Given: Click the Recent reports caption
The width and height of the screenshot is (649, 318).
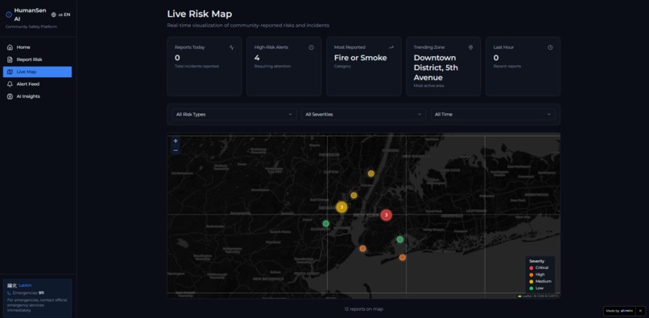Looking at the screenshot, I should [x=507, y=66].
